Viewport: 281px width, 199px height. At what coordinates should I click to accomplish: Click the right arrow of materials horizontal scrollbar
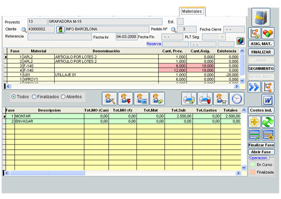[x=237, y=87]
